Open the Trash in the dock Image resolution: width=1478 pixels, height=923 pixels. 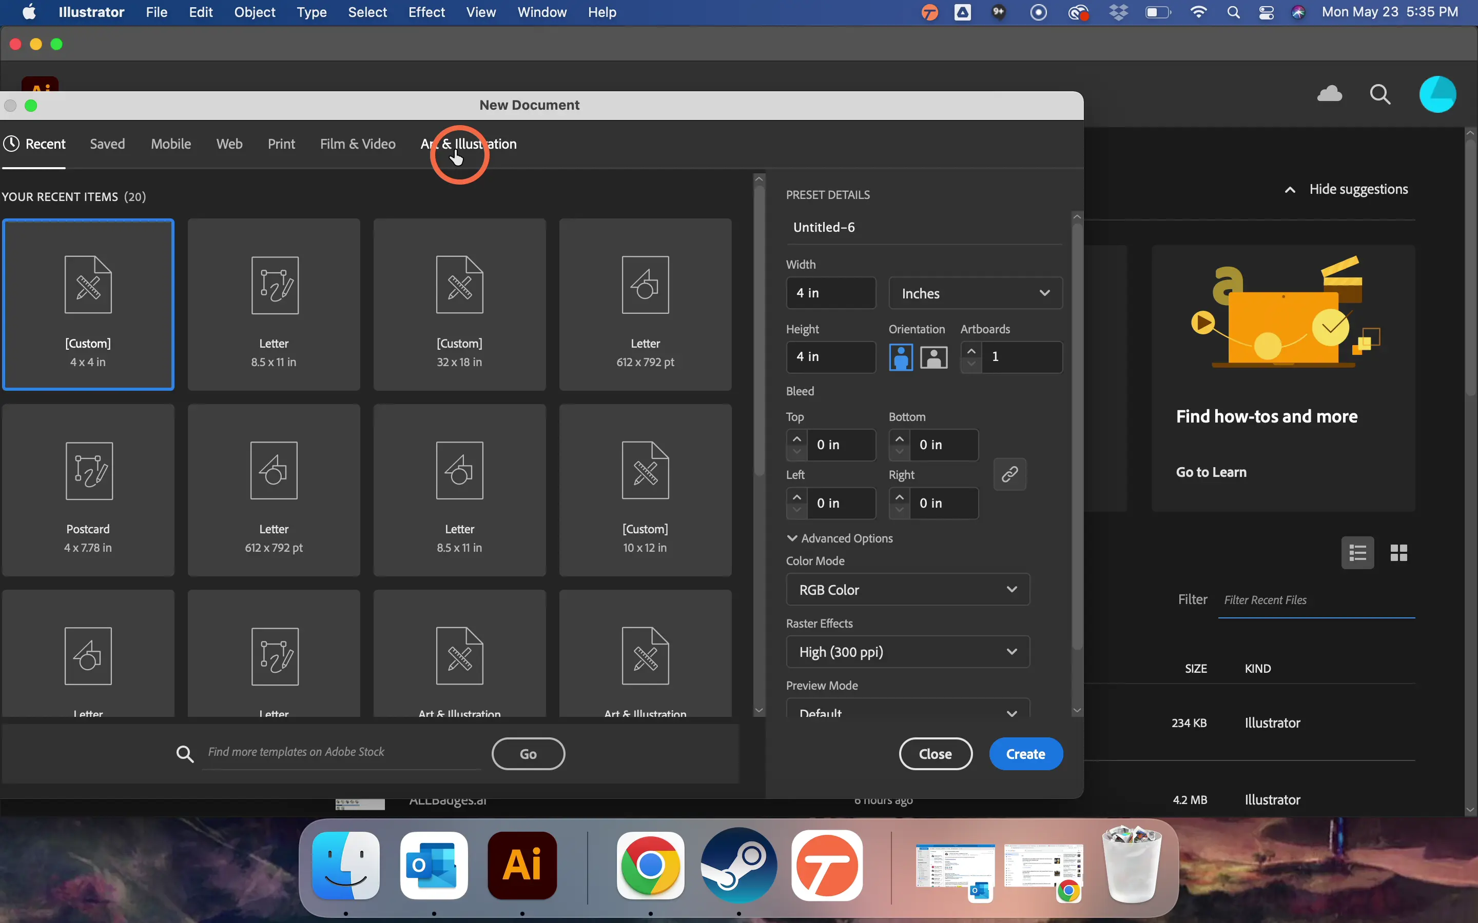pyautogui.click(x=1132, y=865)
